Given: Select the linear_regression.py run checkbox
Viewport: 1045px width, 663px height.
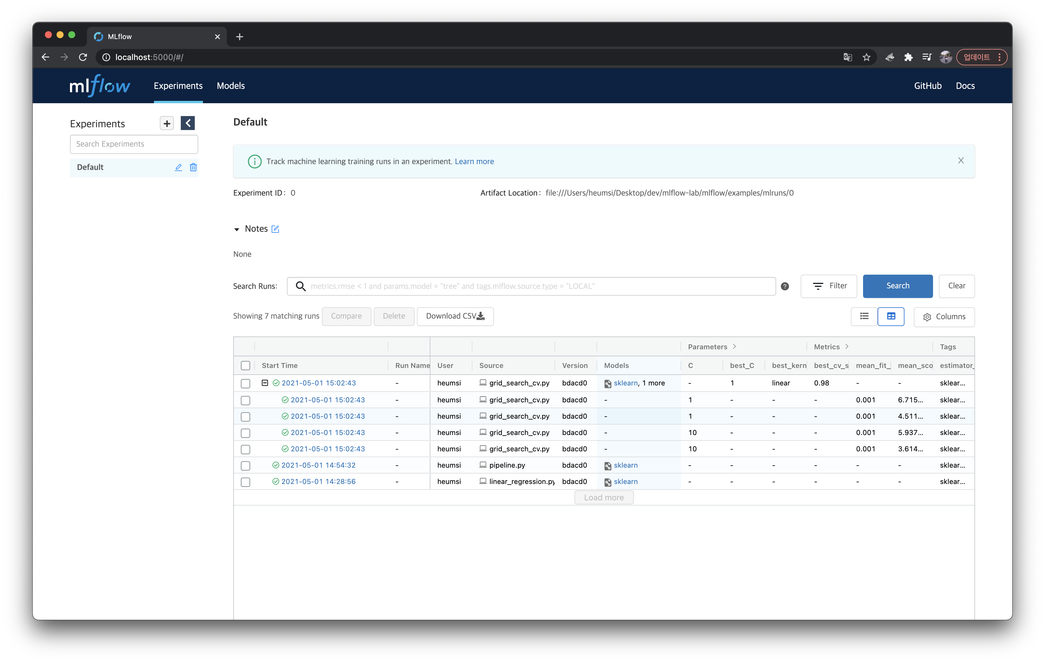Looking at the screenshot, I should (245, 482).
